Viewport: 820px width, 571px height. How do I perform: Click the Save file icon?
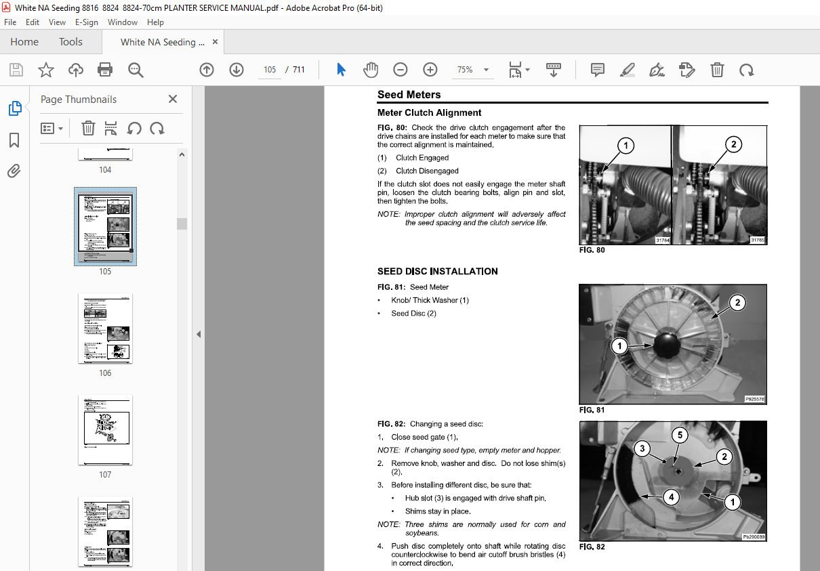click(x=16, y=70)
